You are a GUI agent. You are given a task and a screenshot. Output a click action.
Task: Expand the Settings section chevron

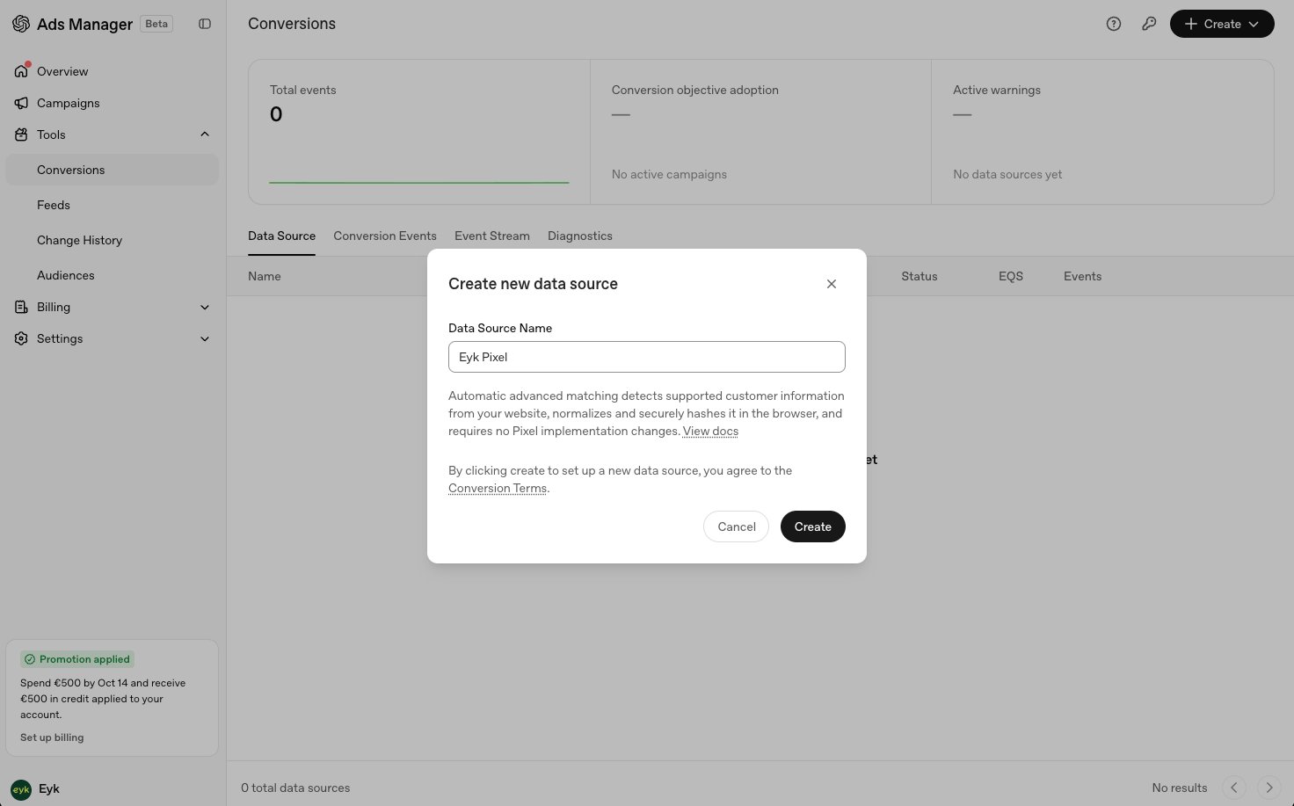coord(205,338)
